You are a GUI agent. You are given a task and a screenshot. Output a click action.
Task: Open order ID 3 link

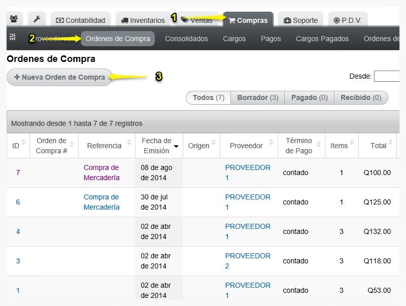pyautogui.click(x=18, y=261)
